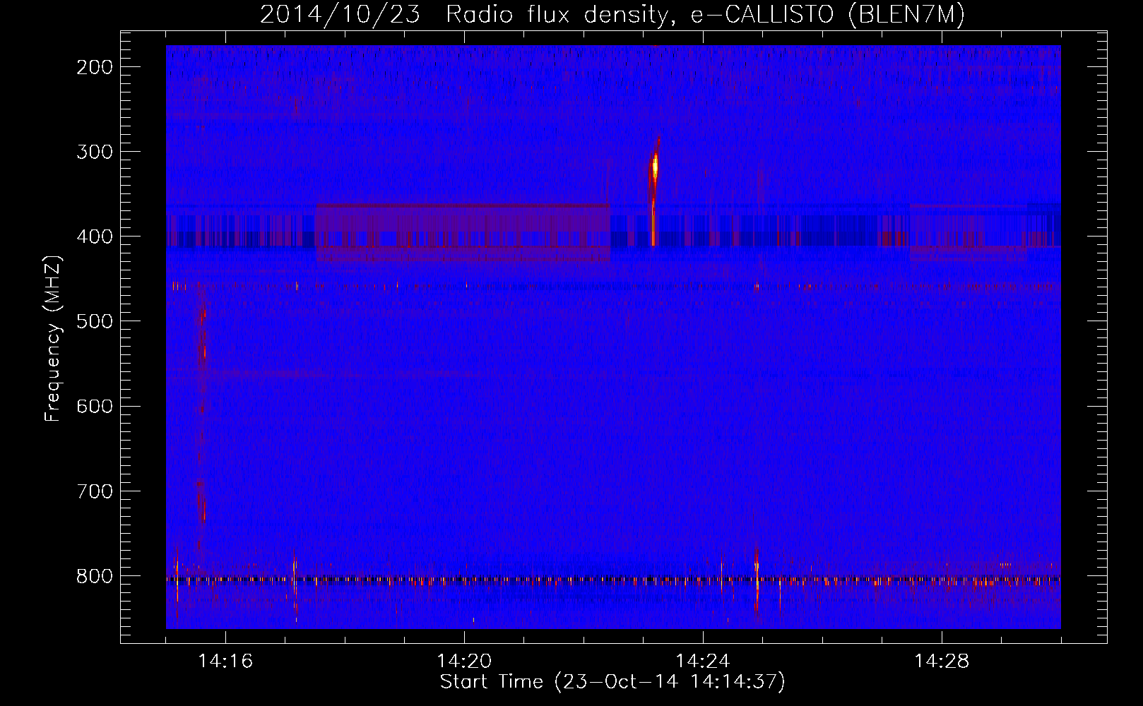Select the 300 frequency tick label

[x=95, y=152]
